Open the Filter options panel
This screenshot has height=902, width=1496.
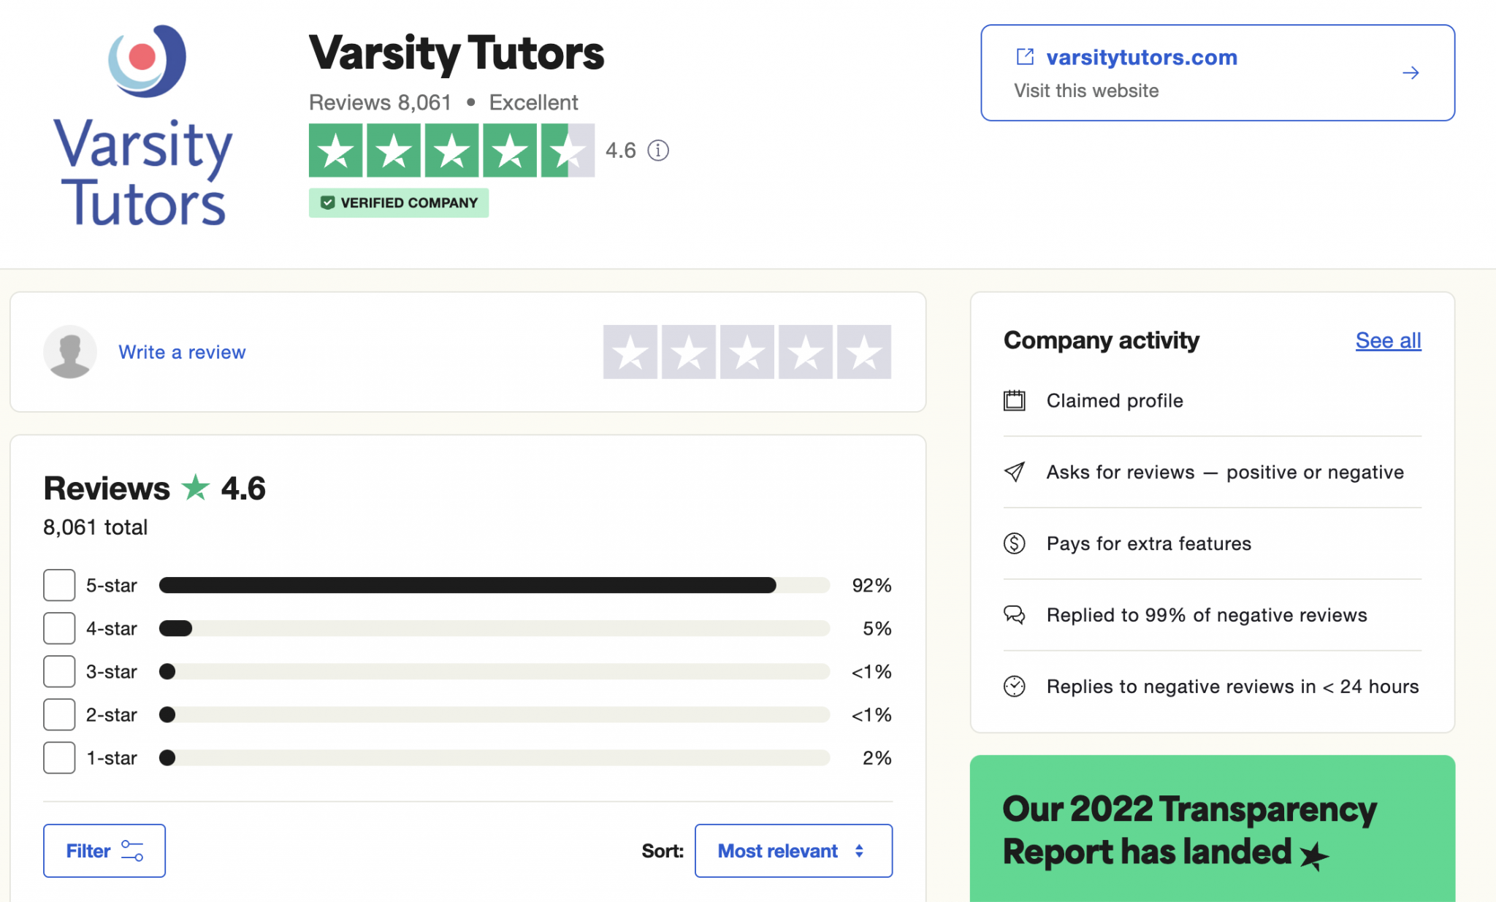tap(104, 850)
